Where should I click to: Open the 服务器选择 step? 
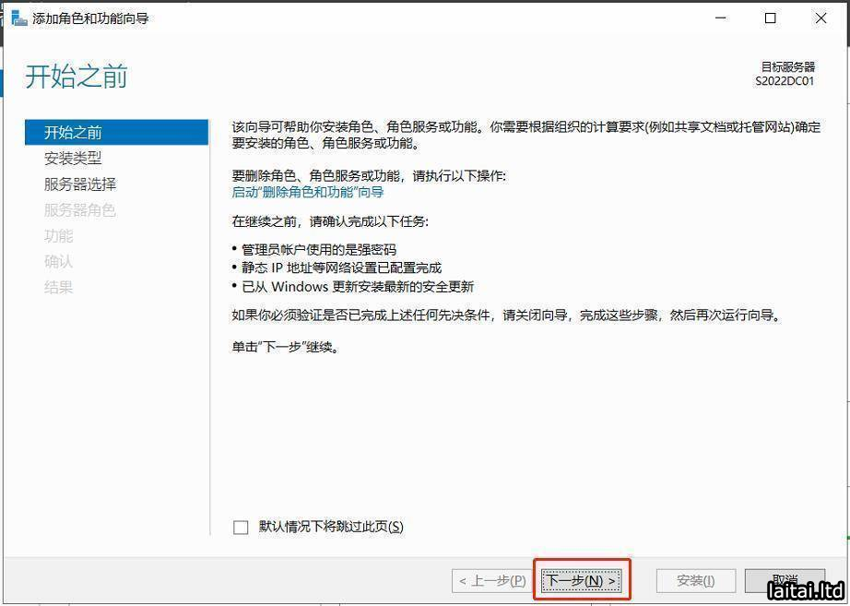[x=79, y=184]
